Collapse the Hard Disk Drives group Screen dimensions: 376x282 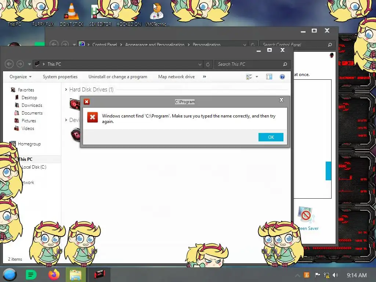point(66,90)
